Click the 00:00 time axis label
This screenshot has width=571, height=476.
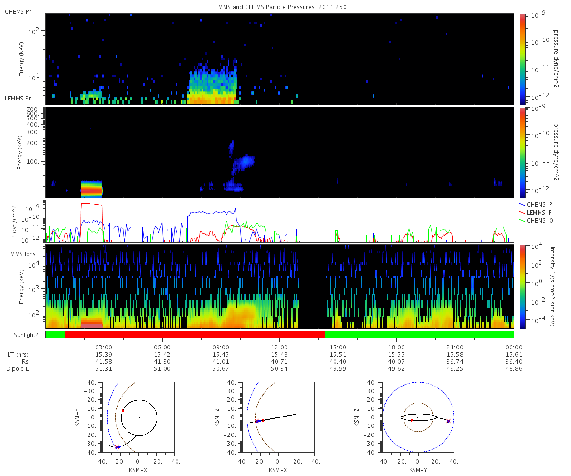[x=514, y=347]
